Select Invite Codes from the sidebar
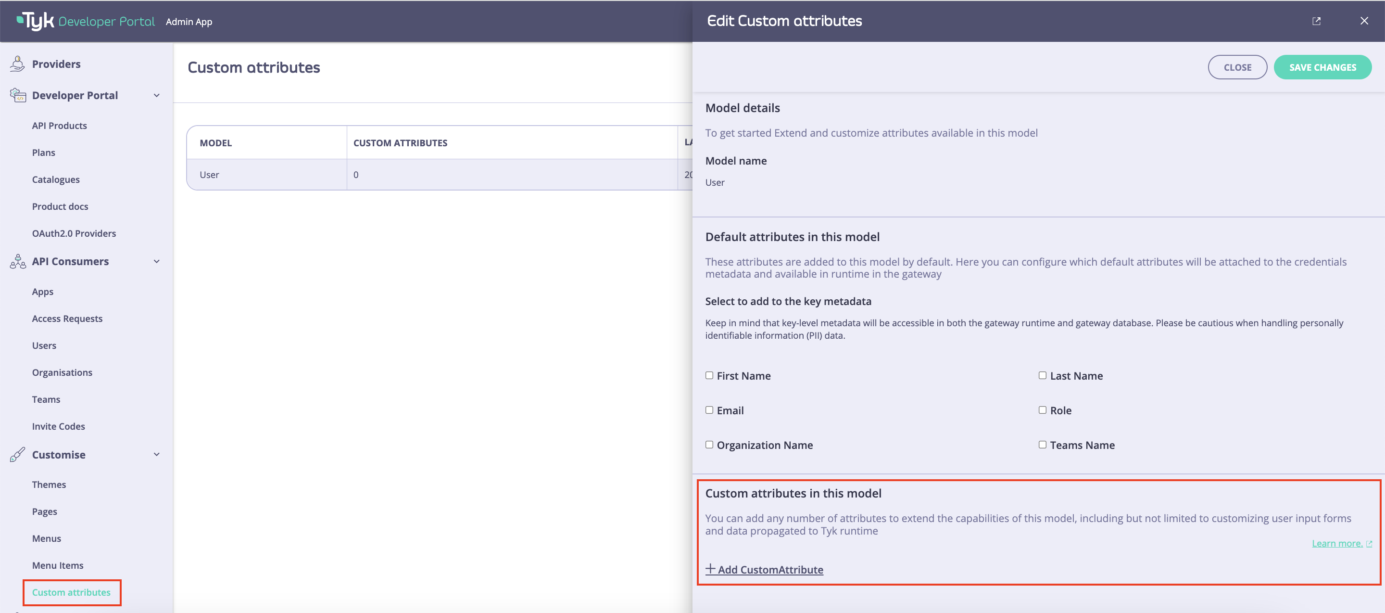 (58, 426)
